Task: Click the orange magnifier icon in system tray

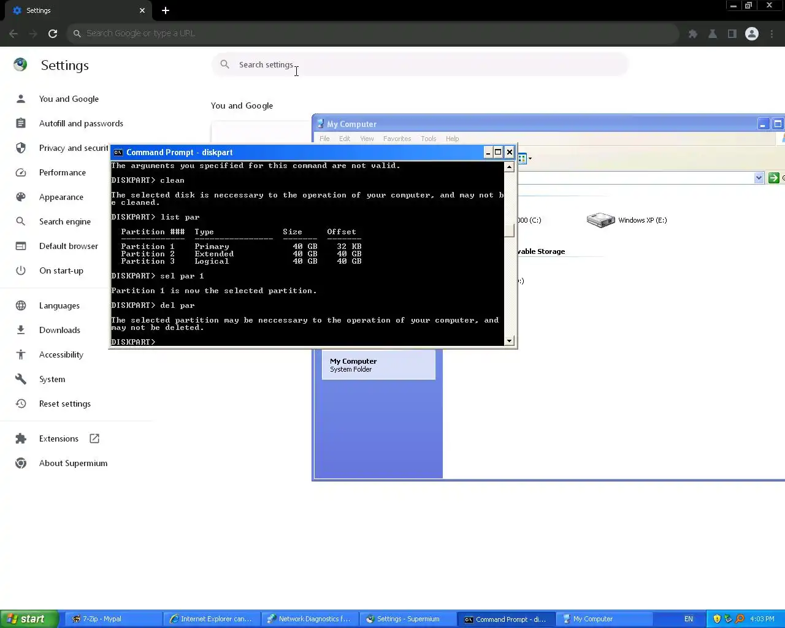Action: pyautogui.click(x=740, y=619)
